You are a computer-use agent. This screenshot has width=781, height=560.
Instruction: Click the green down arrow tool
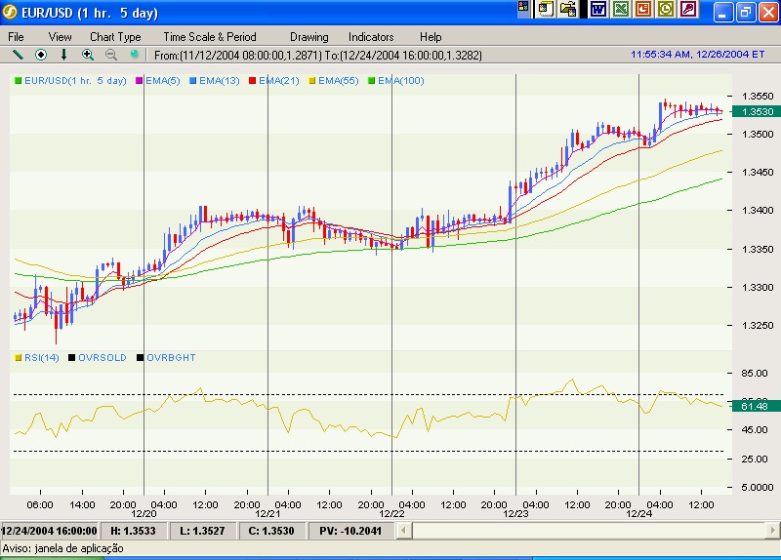click(x=64, y=55)
